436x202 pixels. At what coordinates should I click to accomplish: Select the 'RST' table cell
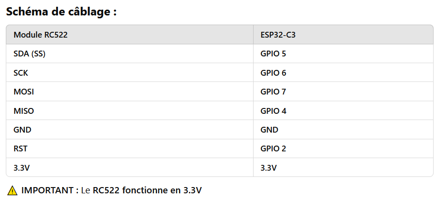pos(130,148)
